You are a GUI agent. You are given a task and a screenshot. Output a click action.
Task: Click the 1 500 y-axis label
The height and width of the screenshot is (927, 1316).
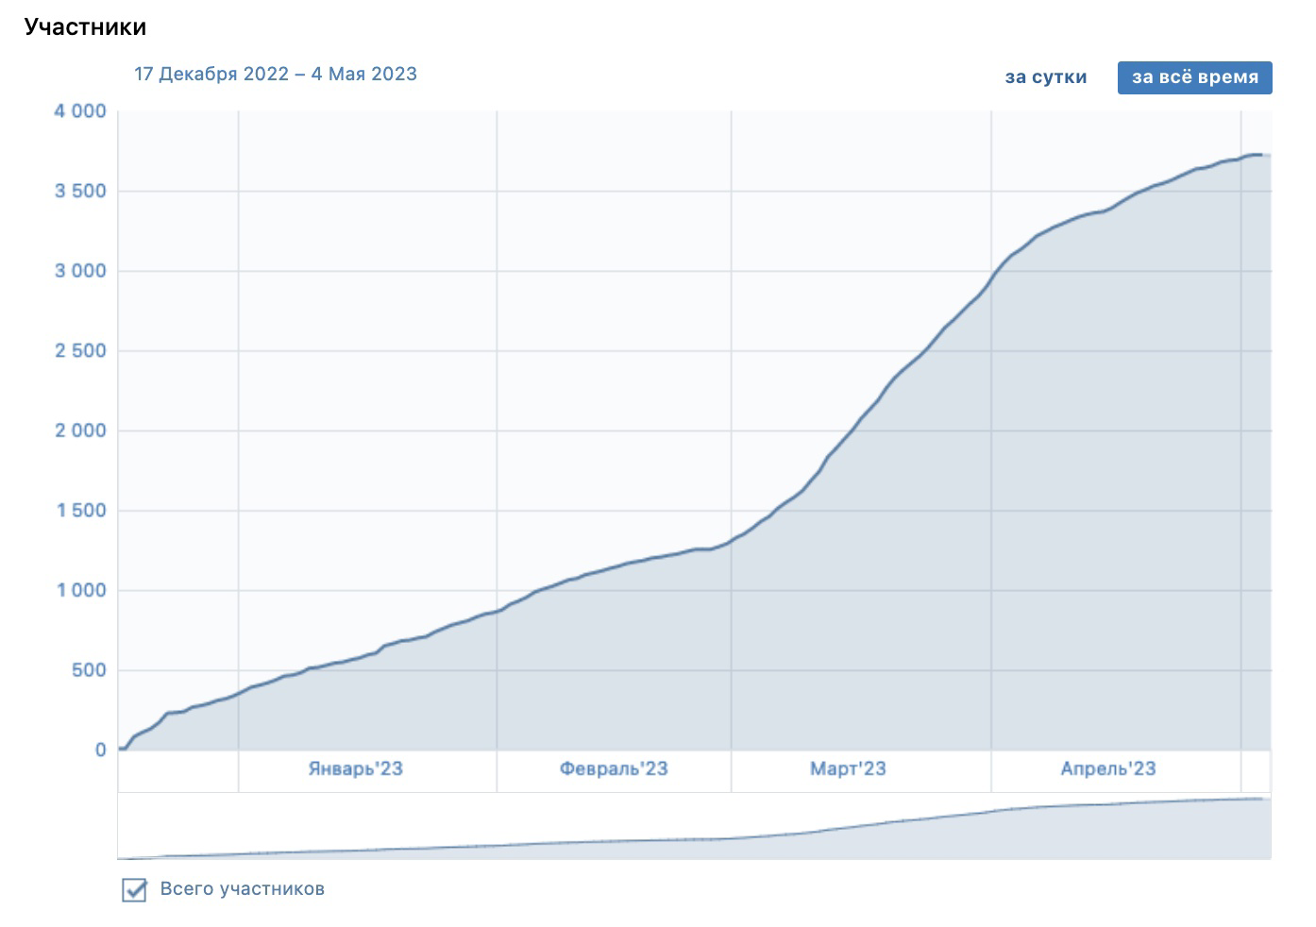[x=80, y=511]
